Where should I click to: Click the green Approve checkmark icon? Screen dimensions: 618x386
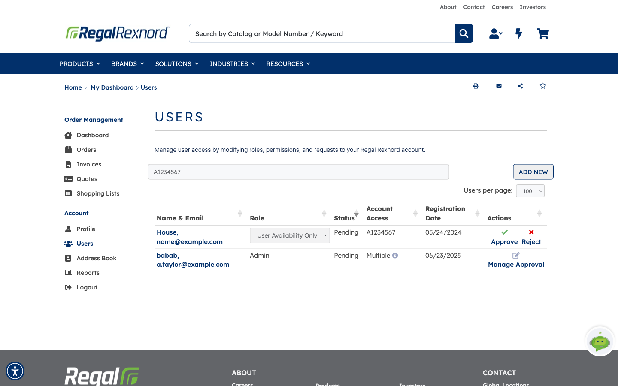tap(504, 232)
